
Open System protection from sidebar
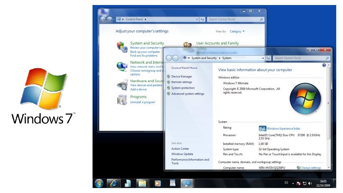click(183, 88)
